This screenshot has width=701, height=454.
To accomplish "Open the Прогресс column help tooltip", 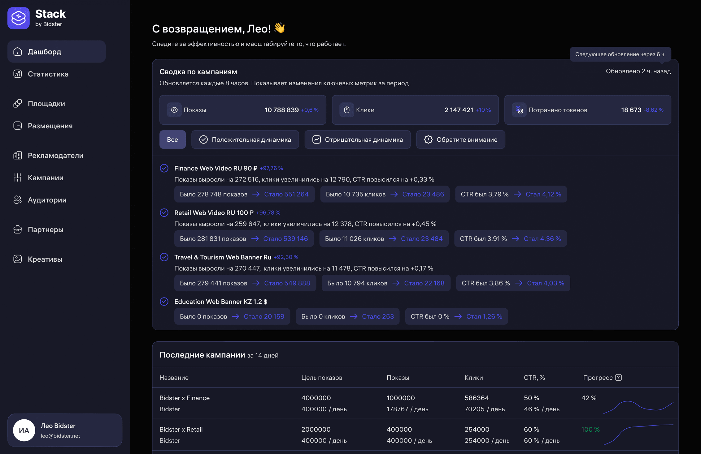I will pos(618,378).
